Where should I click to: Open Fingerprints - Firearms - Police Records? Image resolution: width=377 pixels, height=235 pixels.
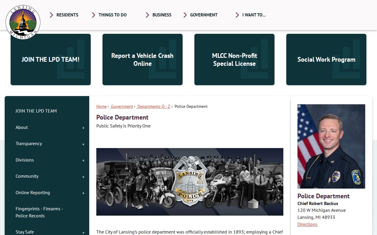(x=39, y=212)
